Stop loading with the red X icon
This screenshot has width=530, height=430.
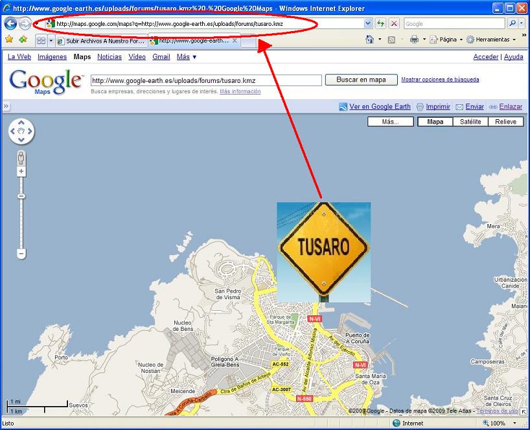tap(394, 23)
